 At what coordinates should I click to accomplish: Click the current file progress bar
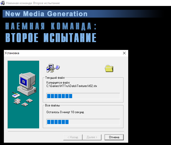pyautogui.click(x=83, y=96)
